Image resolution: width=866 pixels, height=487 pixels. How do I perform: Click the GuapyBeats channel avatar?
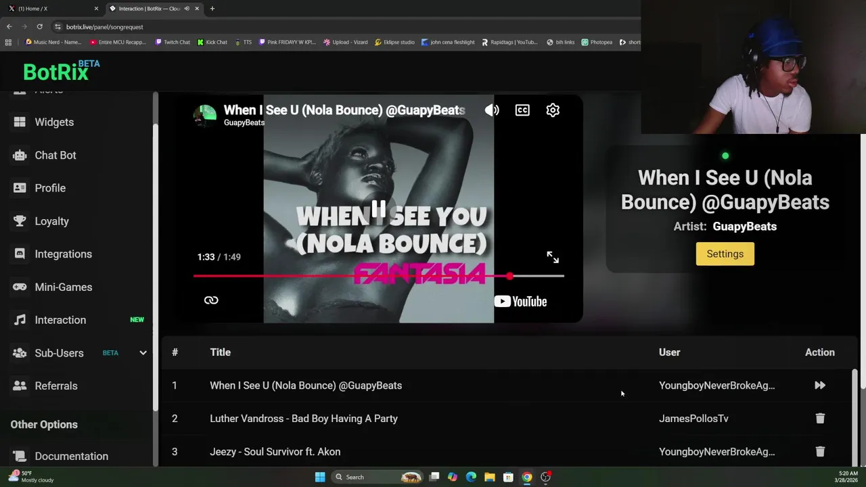(x=205, y=116)
